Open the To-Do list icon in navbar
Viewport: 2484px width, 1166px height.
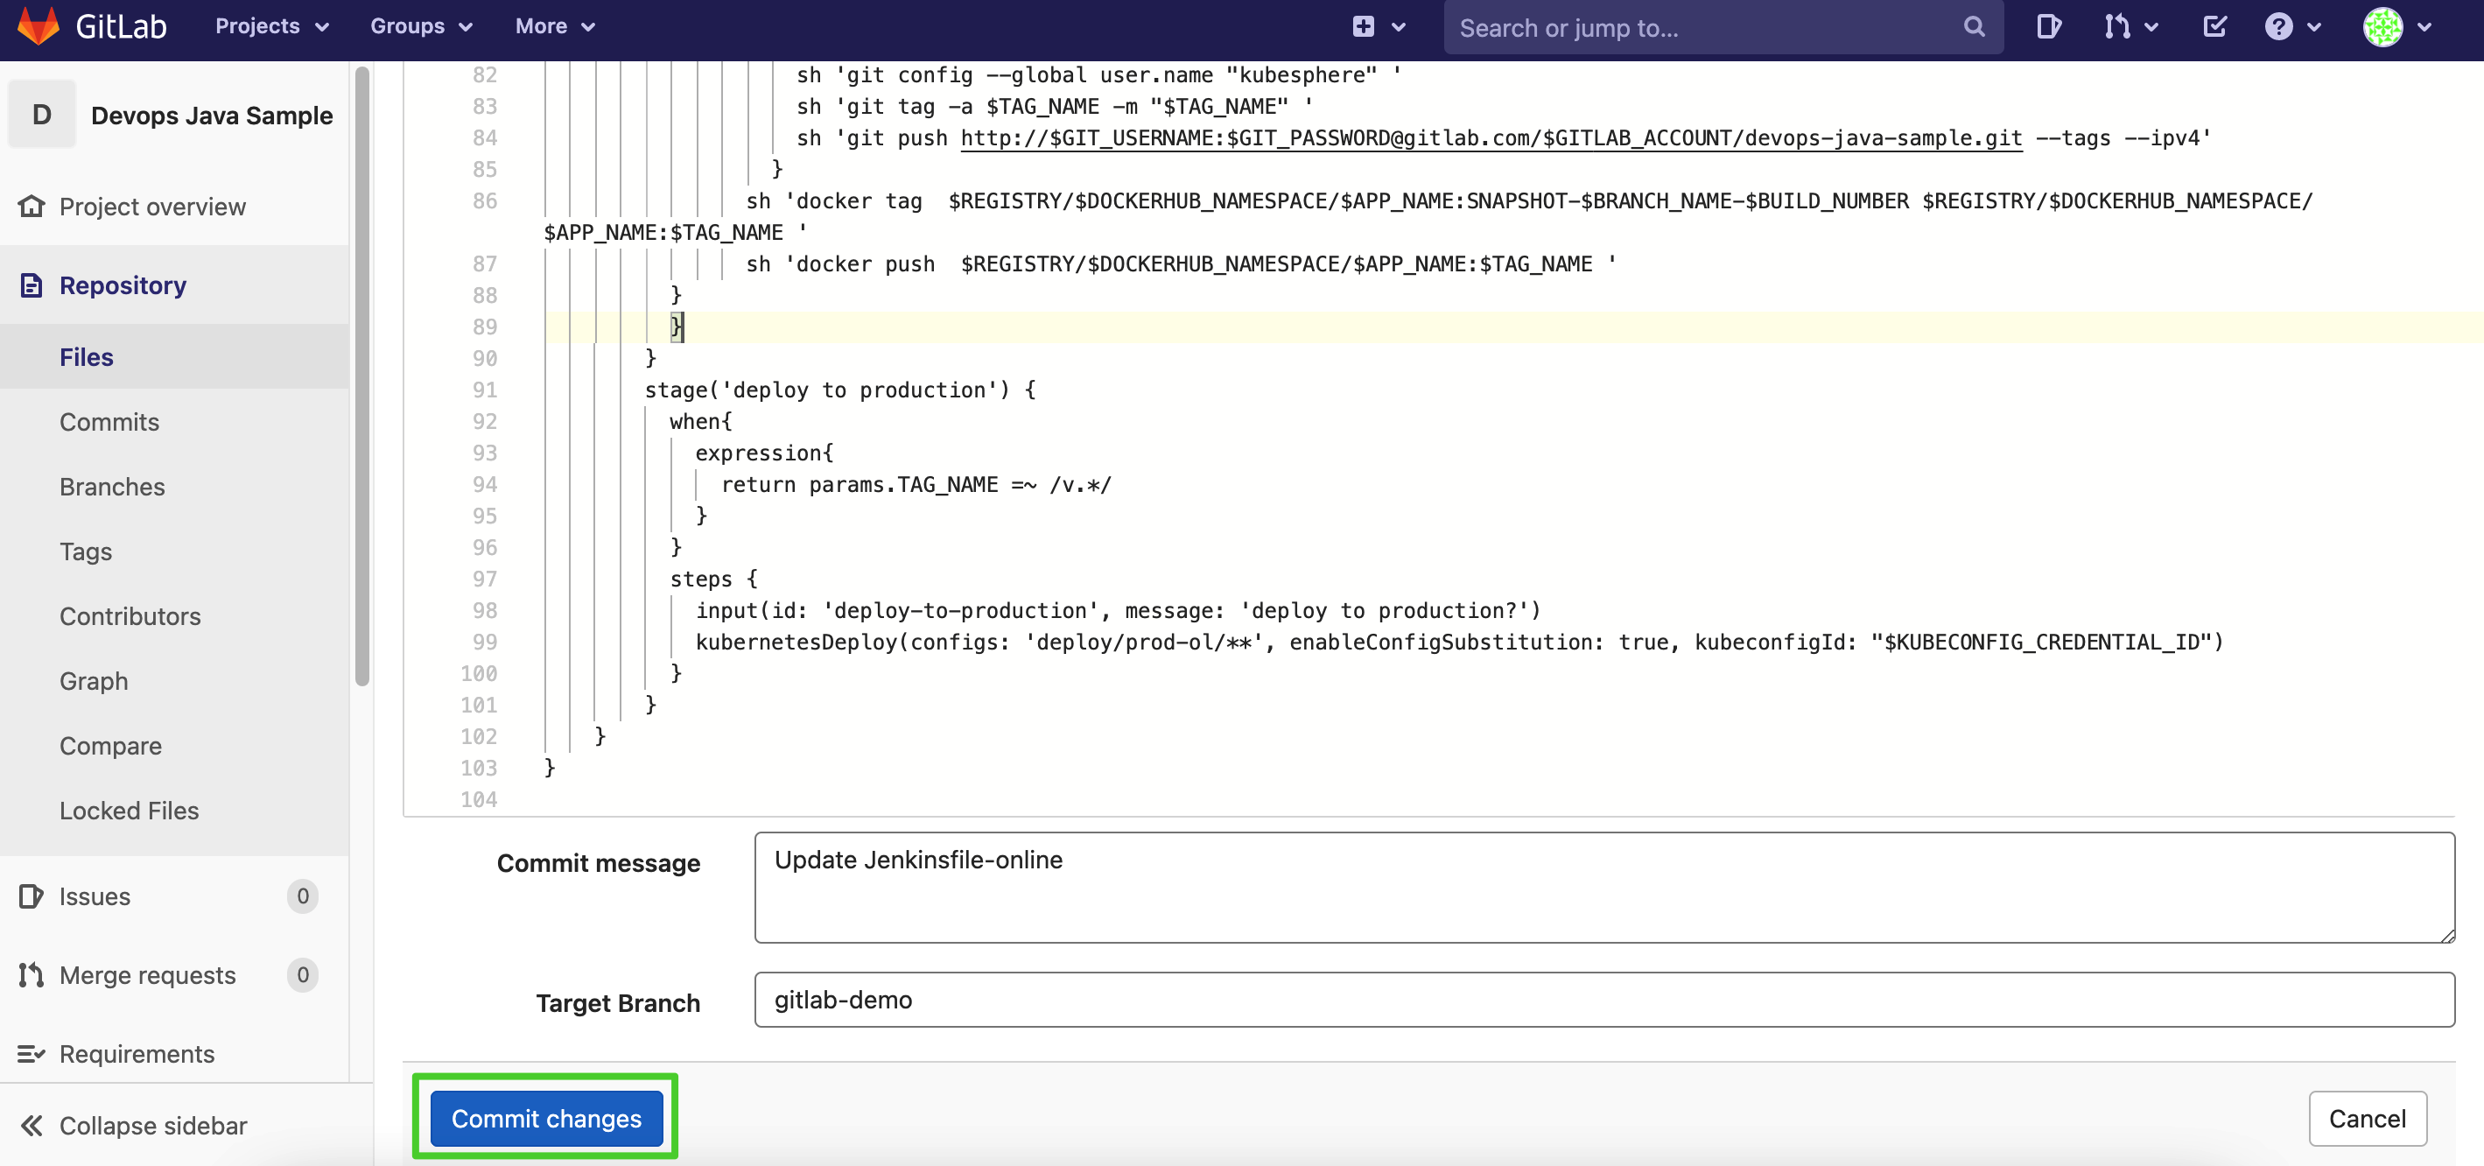[2215, 27]
